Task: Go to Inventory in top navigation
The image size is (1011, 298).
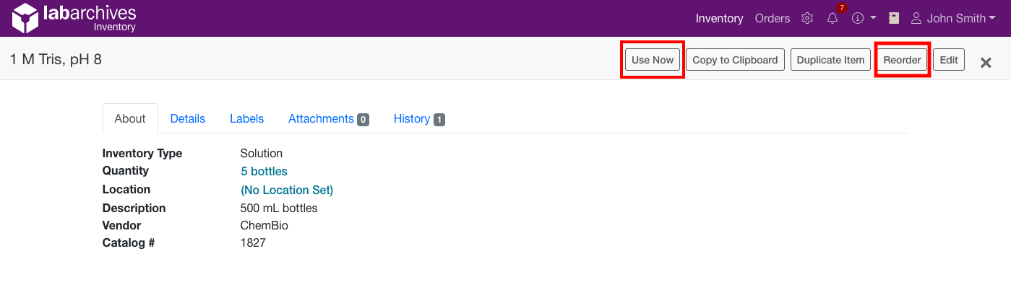Action: [719, 19]
